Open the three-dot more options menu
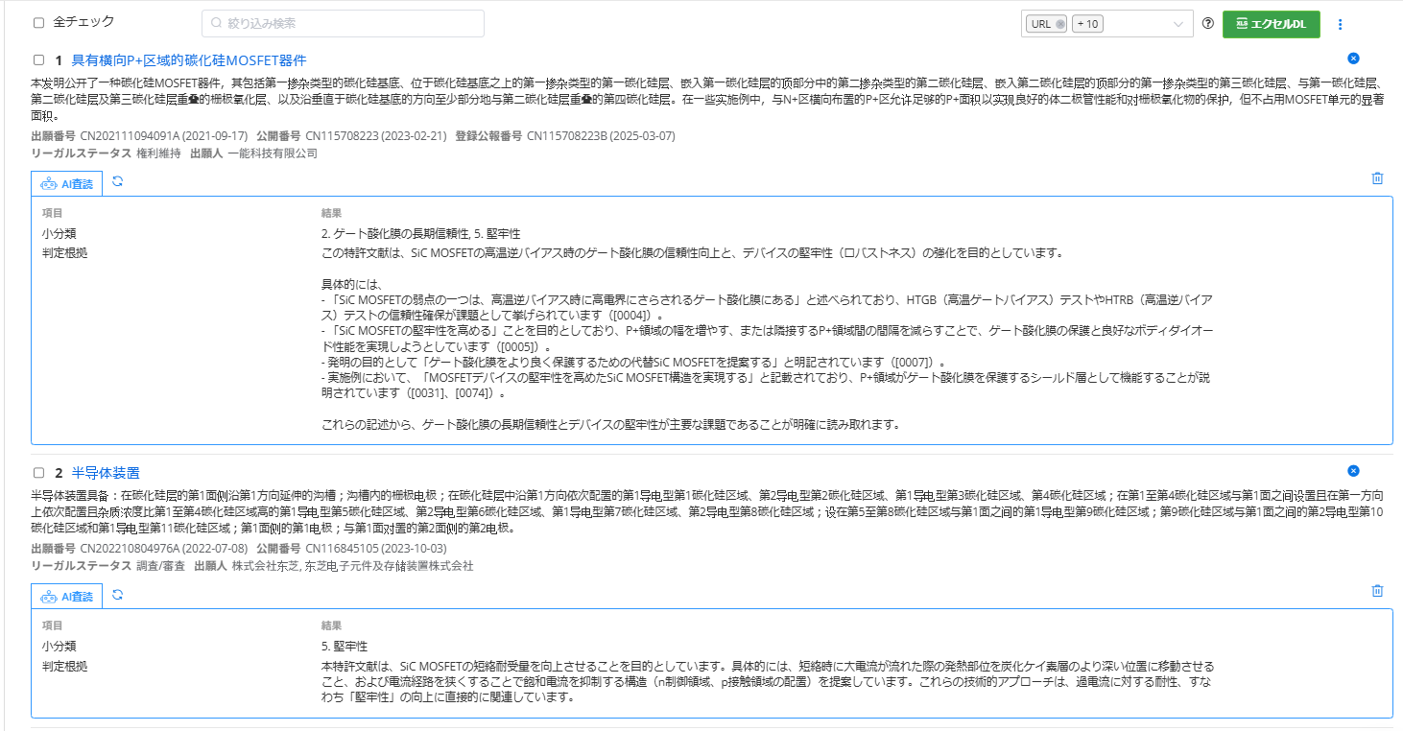 tap(1341, 24)
